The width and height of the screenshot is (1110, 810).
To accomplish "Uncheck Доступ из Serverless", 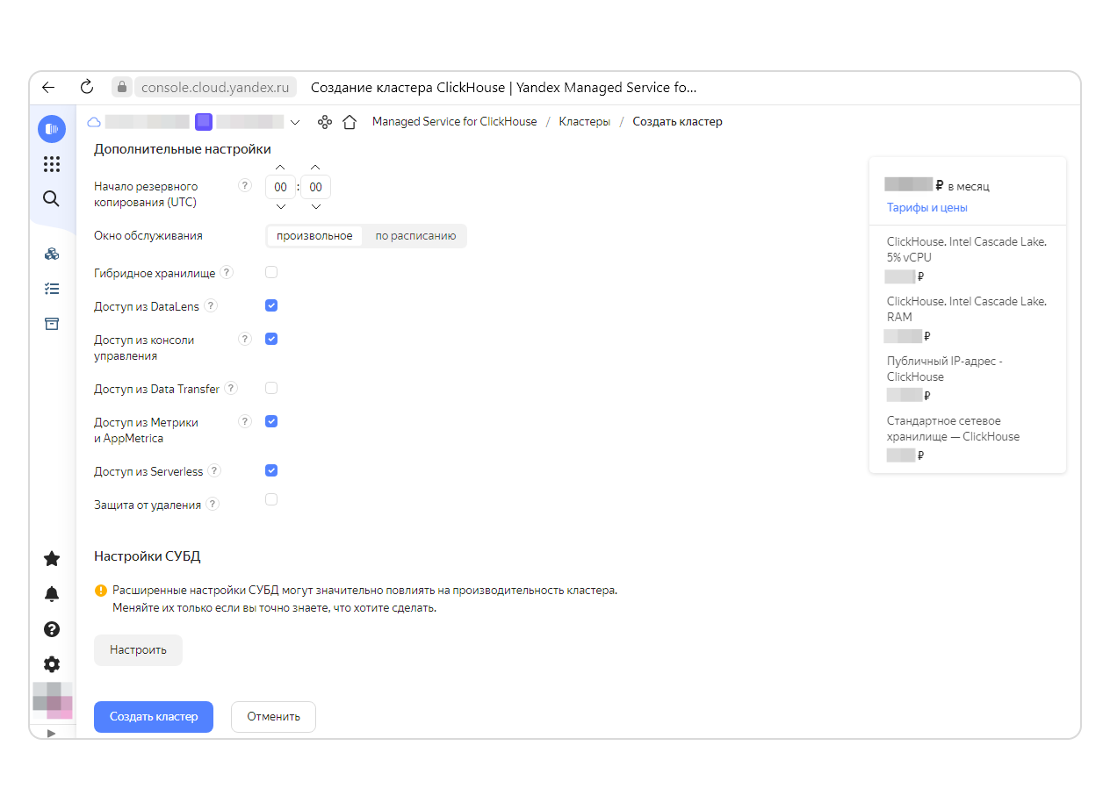I will (x=271, y=470).
